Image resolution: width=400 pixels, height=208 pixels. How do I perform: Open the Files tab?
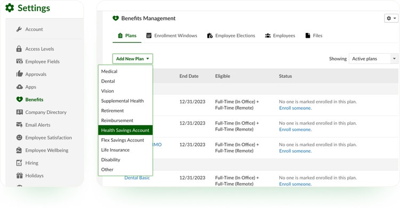coord(314,36)
